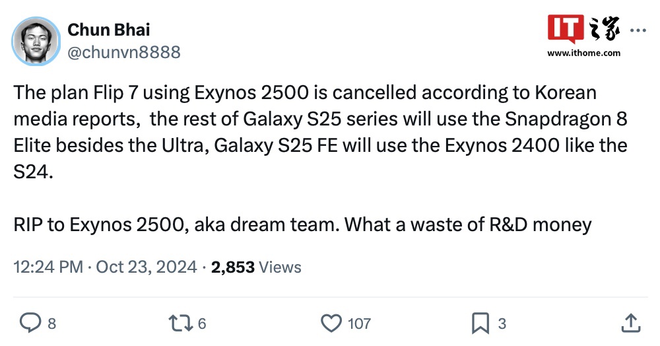This screenshot has width=660, height=346.
Task: Click the 12:24 PM timestamp
Action: pyautogui.click(x=48, y=267)
